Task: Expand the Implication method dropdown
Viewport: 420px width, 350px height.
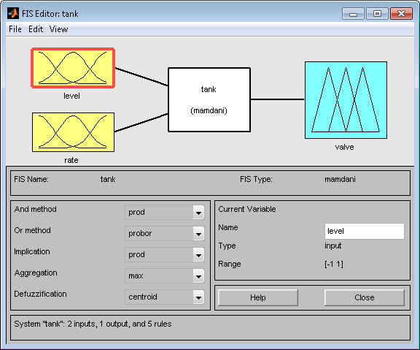Action: click(165, 255)
